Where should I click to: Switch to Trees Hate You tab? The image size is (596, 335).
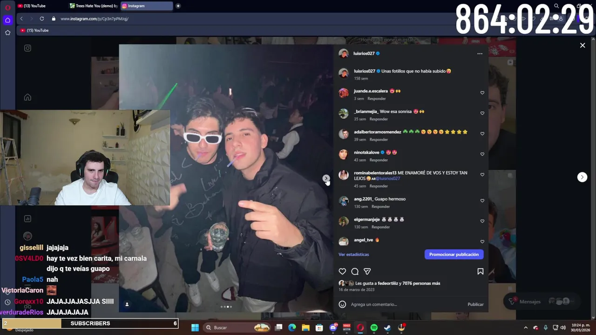pyautogui.click(x=93, y=6)
